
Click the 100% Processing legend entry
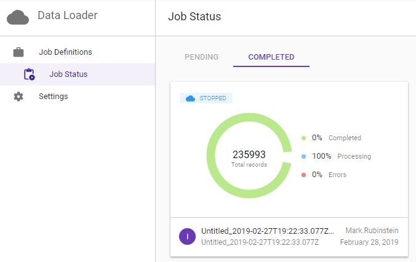pyautogui.click(x=336, y=156)
